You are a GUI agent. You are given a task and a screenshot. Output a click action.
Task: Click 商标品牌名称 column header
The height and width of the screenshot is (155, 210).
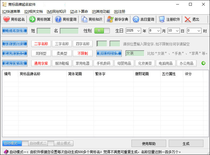click(x=42, y=74)
